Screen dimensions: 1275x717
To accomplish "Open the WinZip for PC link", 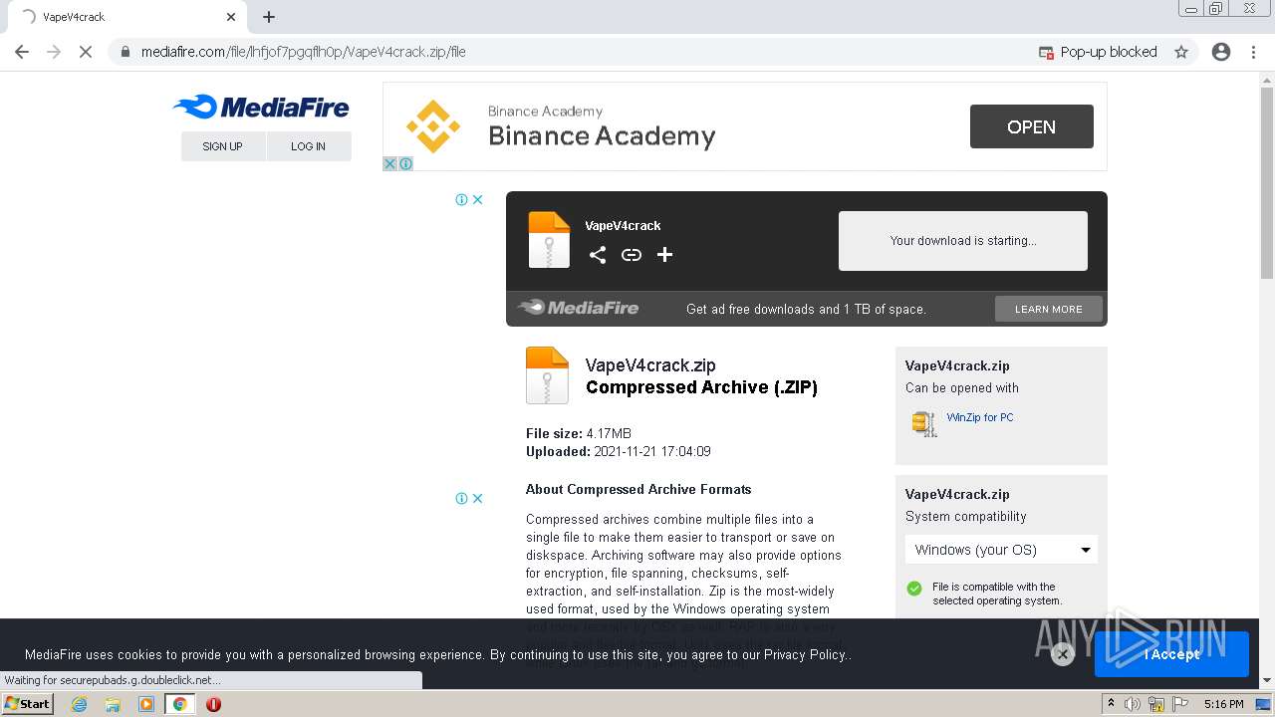I will click(980, 417).
